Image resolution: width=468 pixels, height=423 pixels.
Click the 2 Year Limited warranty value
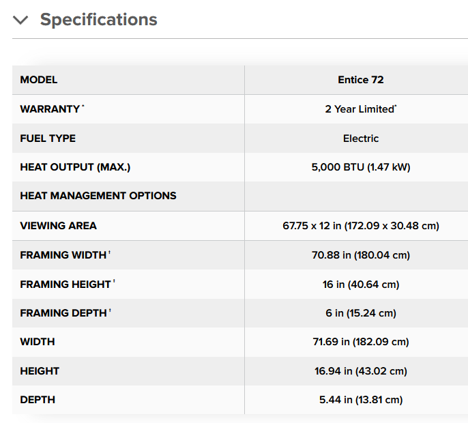[360, 109]
